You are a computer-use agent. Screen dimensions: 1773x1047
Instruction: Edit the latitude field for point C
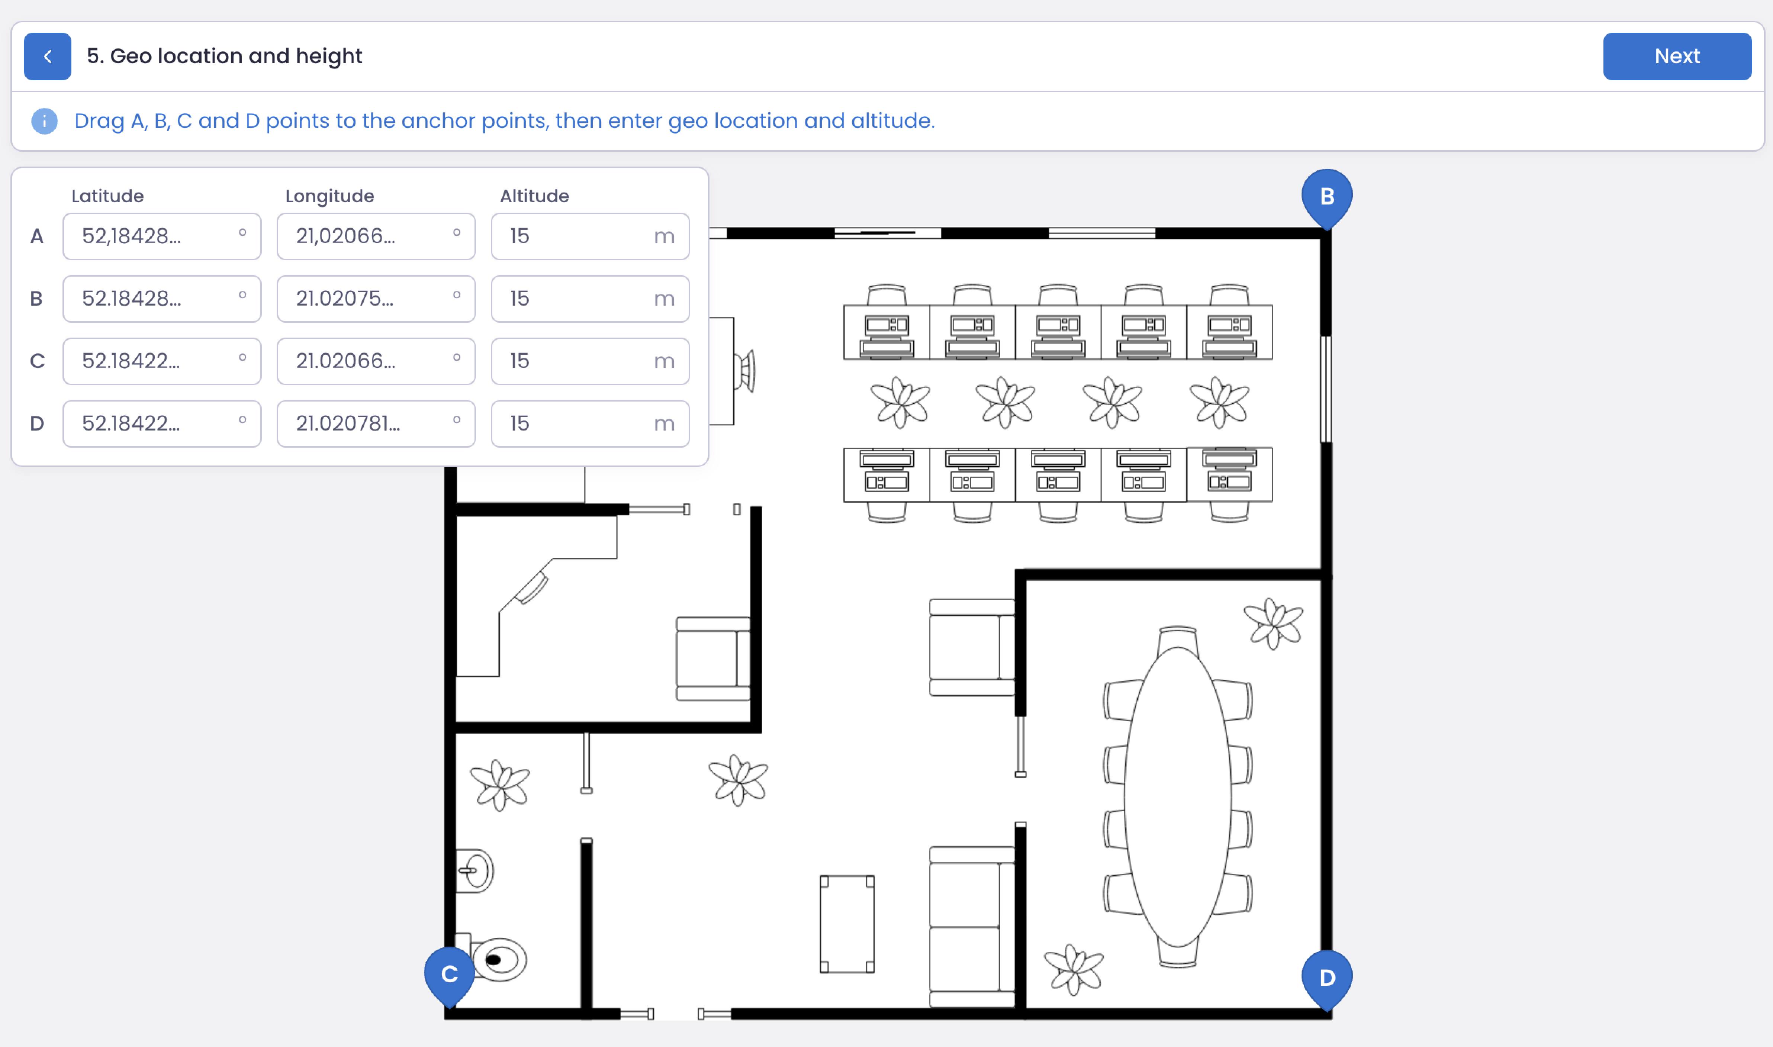pos(161,361)
